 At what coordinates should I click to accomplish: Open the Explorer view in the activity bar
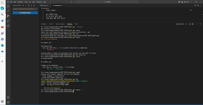point(8,6)
